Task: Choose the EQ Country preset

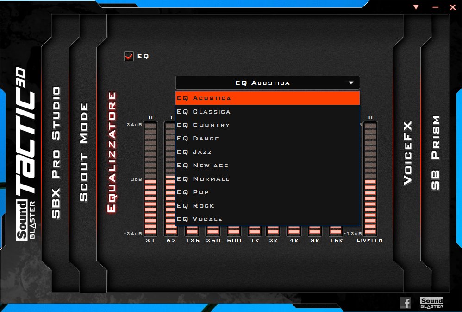Action: click(268, 125)
